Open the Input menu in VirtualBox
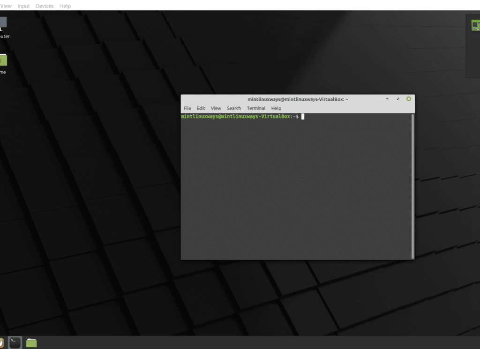The image size is (480, 349). pyautogui.click(x=23, y=6)
